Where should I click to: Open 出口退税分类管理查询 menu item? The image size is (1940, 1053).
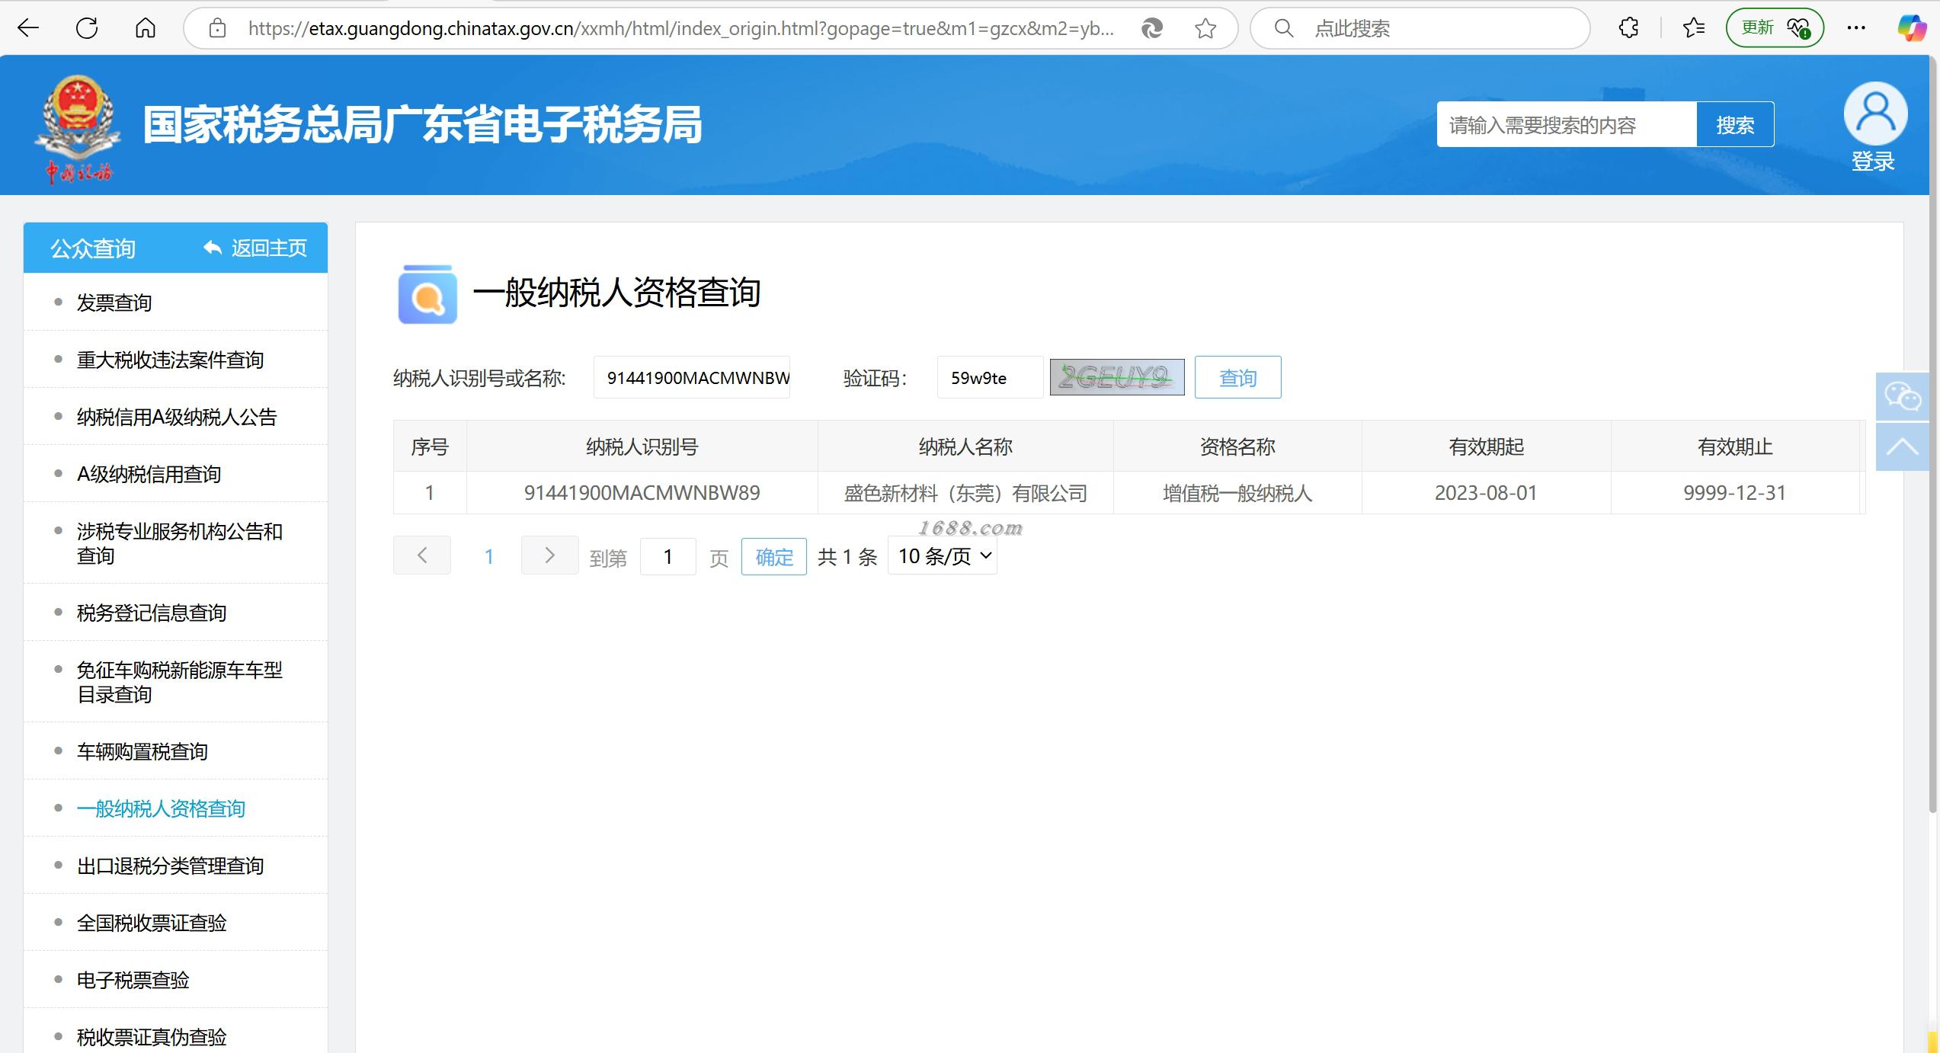click(x=170, y=866)
